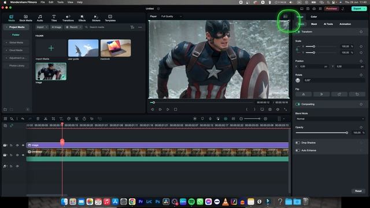370x208 pixels.
Task: Toggle the Transform keyframe diamond
Action: pos(361,32)
